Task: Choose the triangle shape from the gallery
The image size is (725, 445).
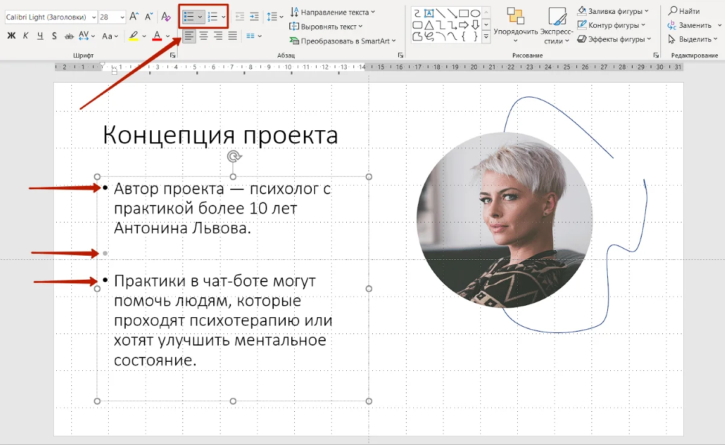Action: coord(429,25)
